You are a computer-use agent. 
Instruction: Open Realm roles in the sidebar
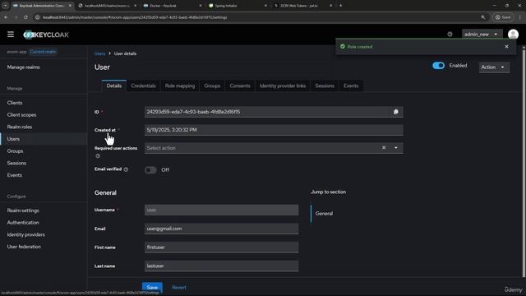pyautogui.click(x=20, y=127)
